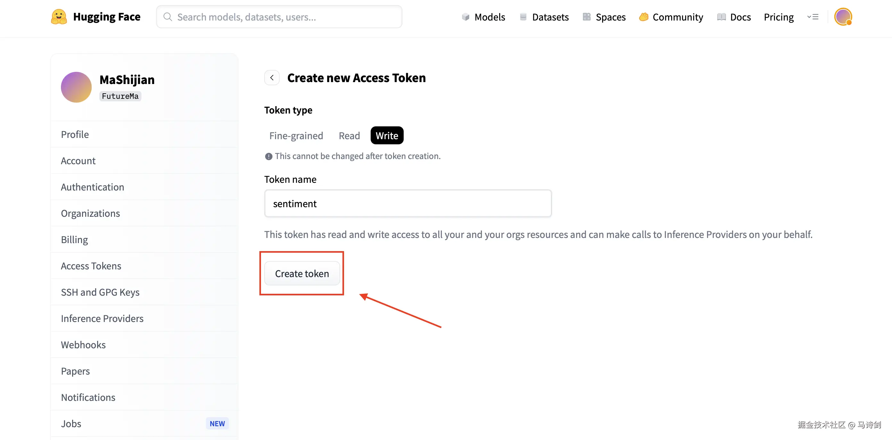Click the search magnifier icon
Screen dimensions: 892x440
point(168,17)
